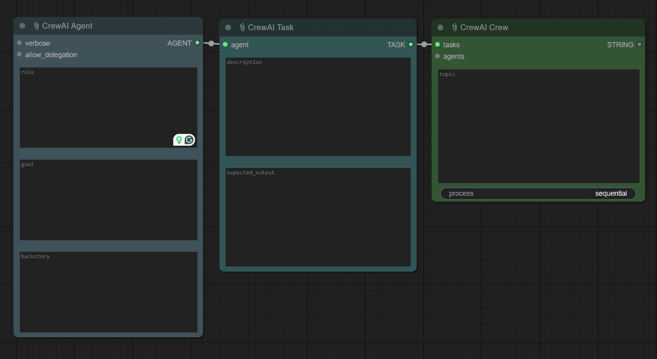This screenshot has height=359, width=657.
Task: Select the CrewAI Task node title
Action: (271, 27)
